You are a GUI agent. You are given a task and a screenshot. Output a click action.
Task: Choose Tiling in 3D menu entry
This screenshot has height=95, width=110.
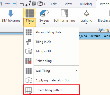pyautogui.click(x=51, y=51)
